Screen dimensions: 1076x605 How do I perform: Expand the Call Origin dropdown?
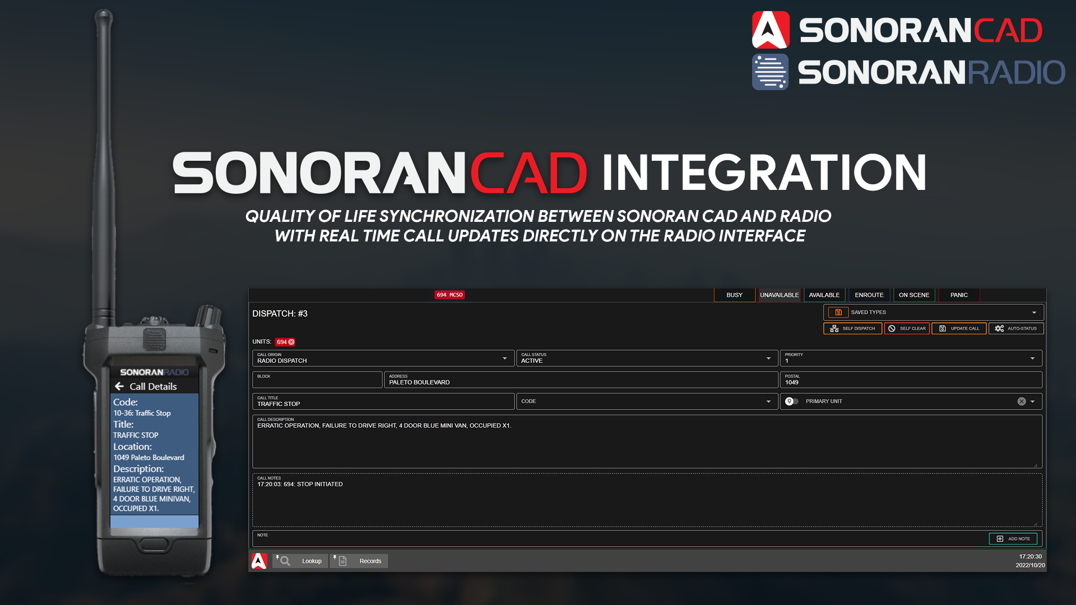pyautogui.click(x=504, y=359)
